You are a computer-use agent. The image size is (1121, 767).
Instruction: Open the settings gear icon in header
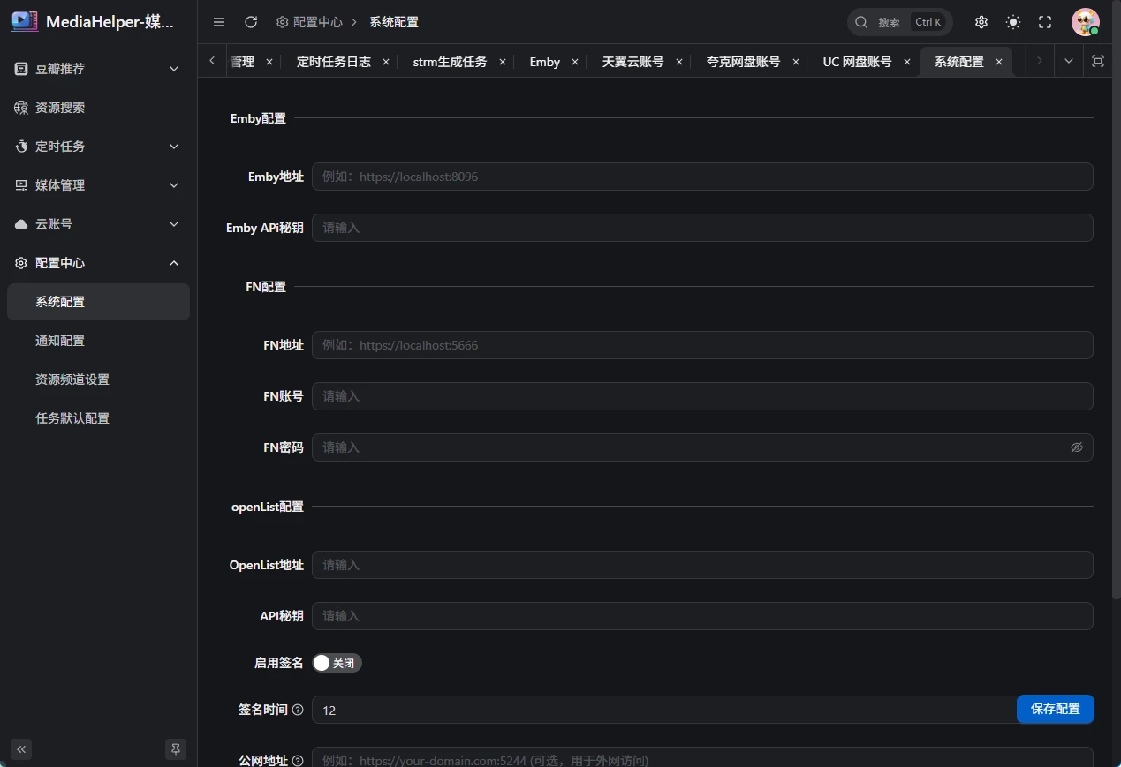981,22
